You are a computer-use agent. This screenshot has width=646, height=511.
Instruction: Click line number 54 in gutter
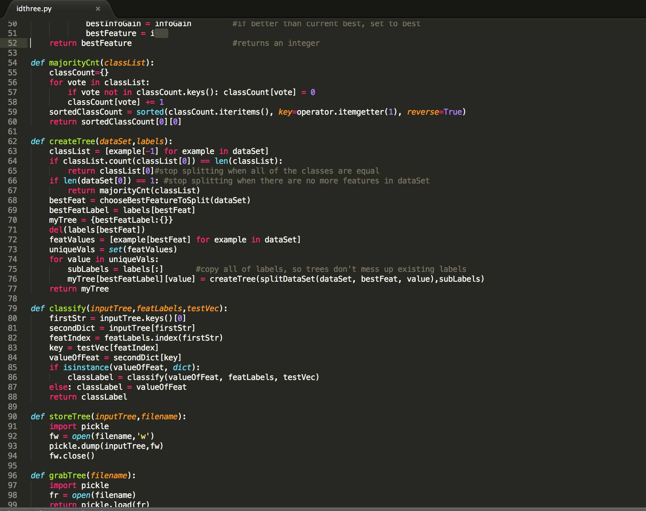(x=12, y=63)
